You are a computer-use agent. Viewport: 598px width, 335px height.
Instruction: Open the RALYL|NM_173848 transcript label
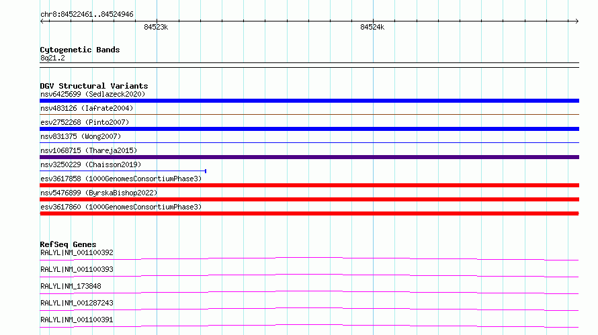click(x=71, y=286)
